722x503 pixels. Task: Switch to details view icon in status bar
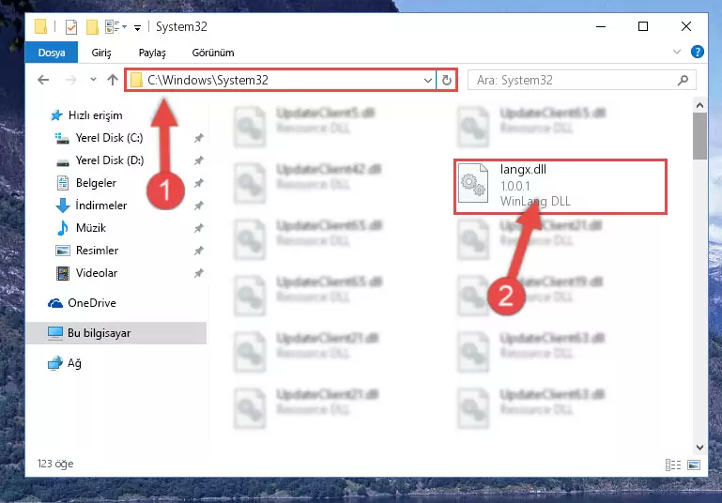tap(673, 465)
